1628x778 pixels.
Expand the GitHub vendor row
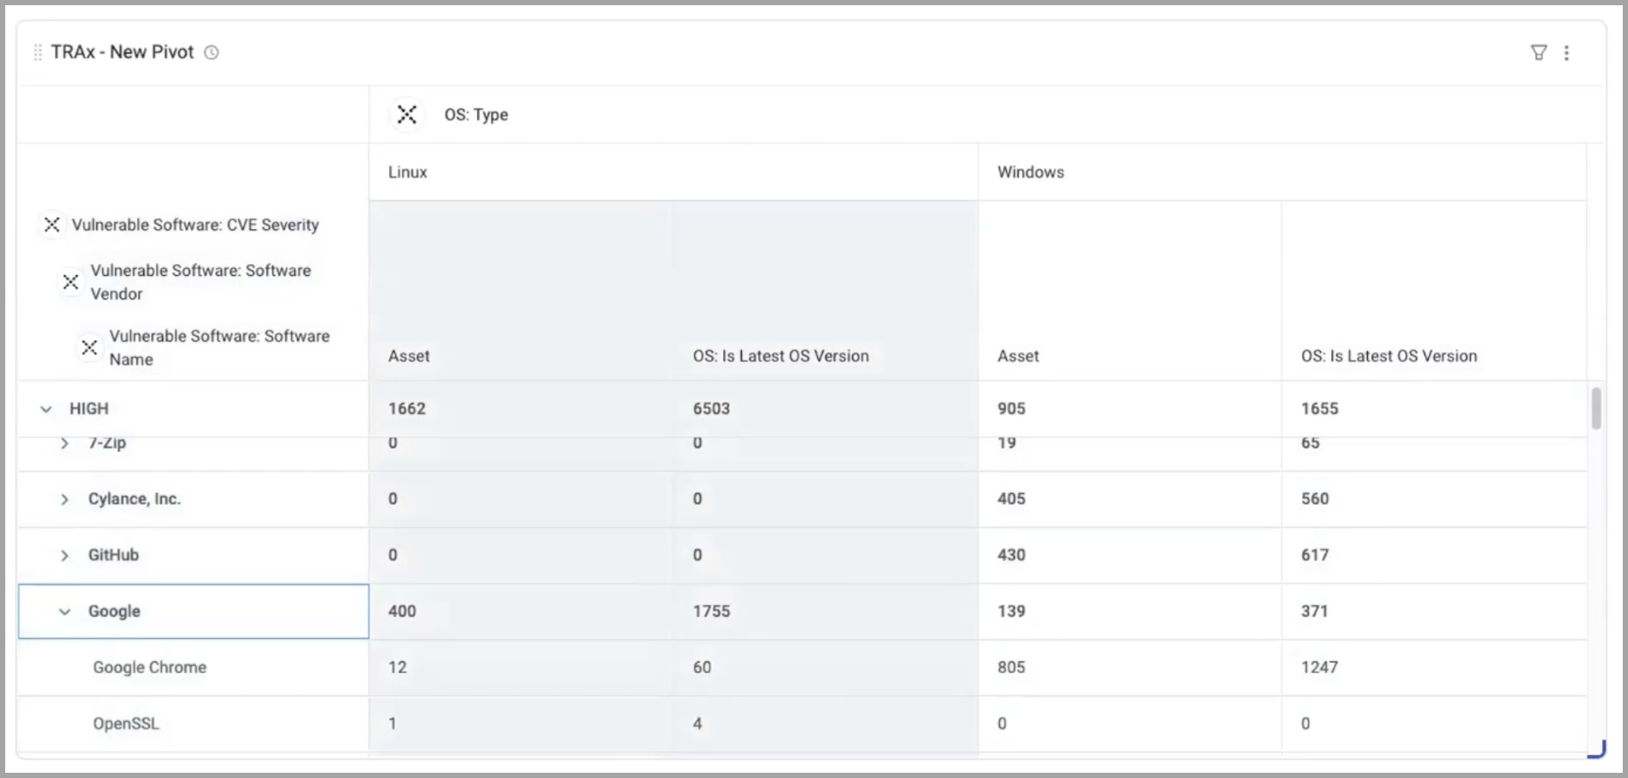point(64,556)
